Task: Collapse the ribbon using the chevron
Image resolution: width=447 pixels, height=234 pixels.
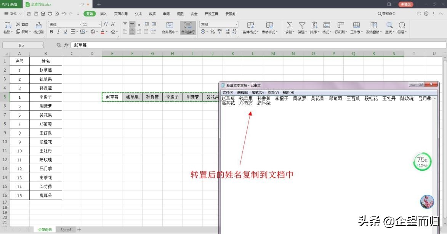Action: 441,13
